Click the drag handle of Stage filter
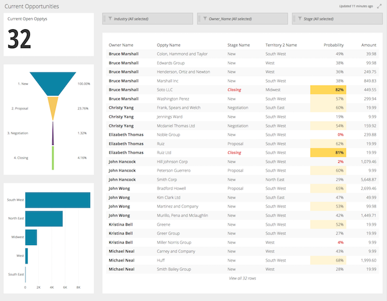The height and width of the screenshot is (301, 387). click(x=294, y=18)
